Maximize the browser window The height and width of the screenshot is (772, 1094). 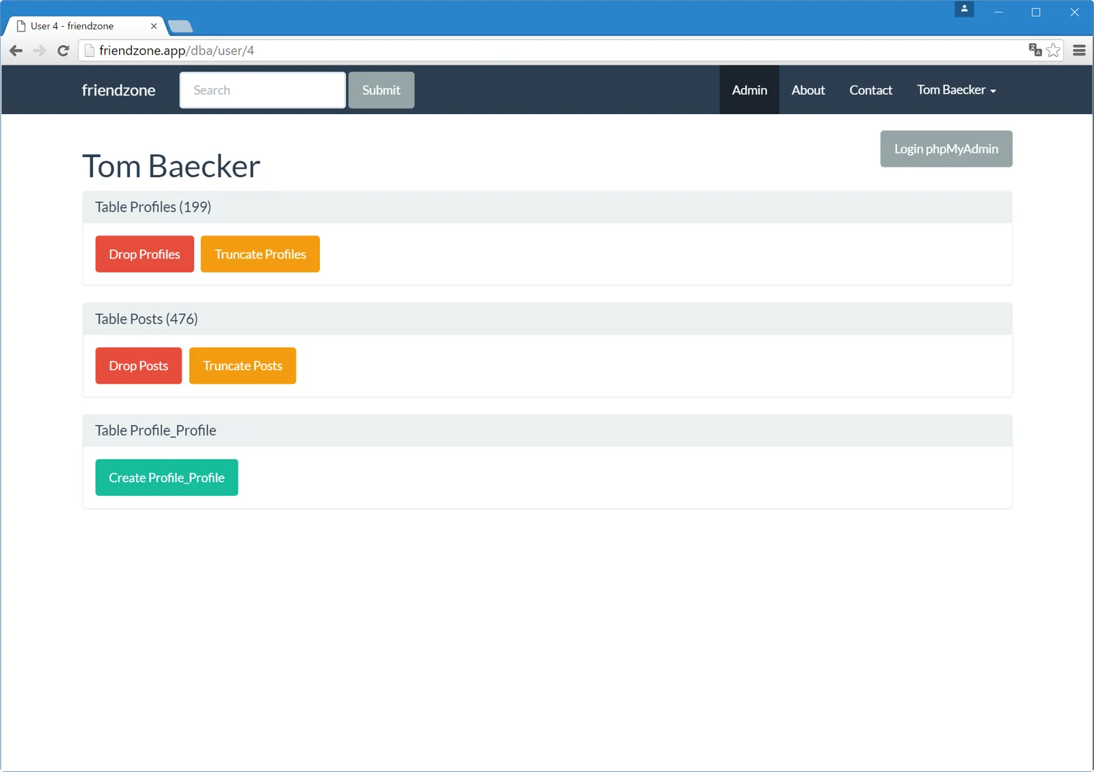[1036, 12]
